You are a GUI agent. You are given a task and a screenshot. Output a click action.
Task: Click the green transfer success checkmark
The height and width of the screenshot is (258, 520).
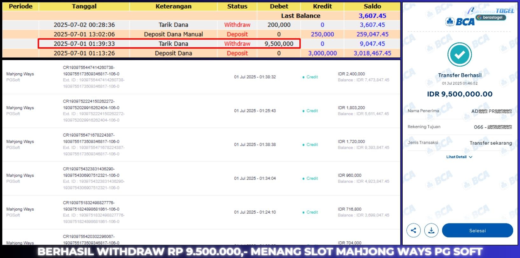click(x=460, y=55)
